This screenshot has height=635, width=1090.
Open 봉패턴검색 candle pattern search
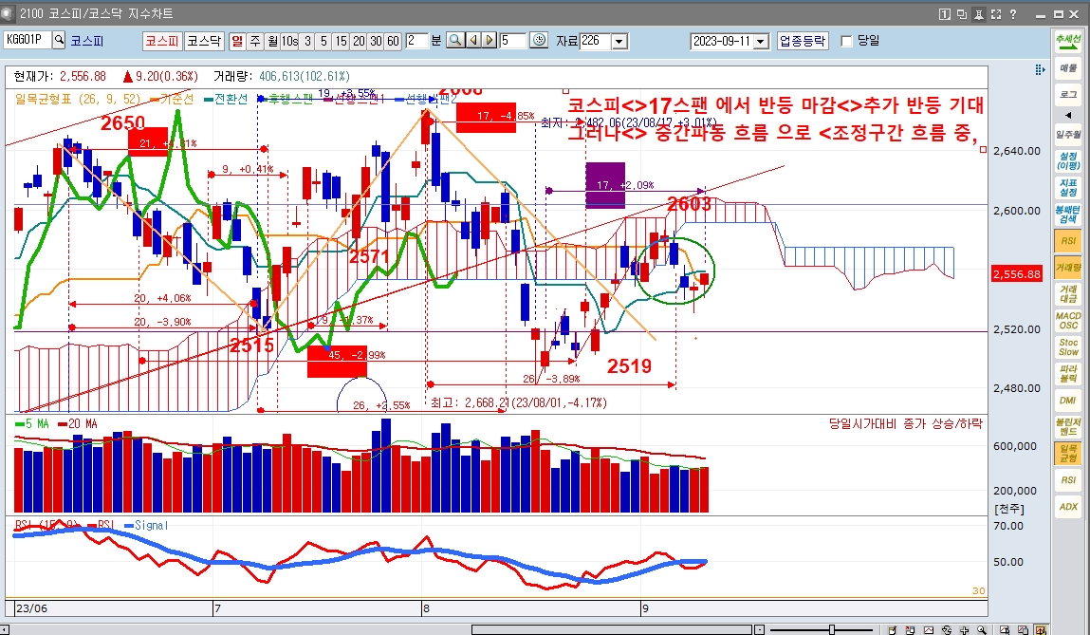tap(1068, 215)
